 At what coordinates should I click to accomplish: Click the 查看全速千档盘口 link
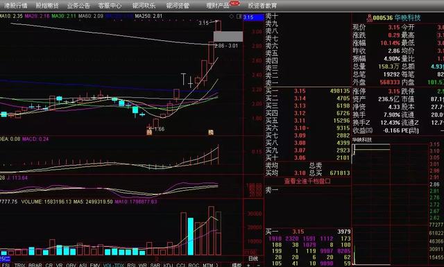coord(307,181)
